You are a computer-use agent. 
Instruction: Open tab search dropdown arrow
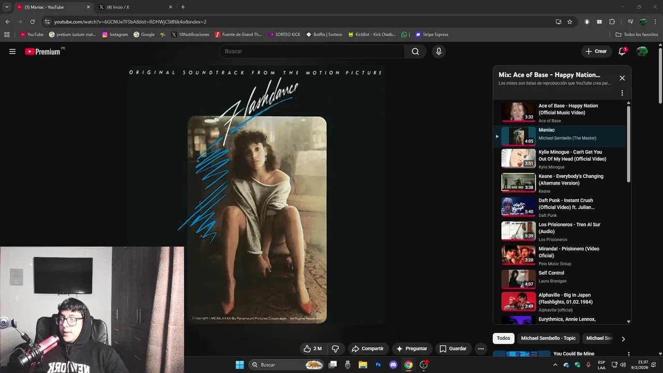[x=7, y=7]
